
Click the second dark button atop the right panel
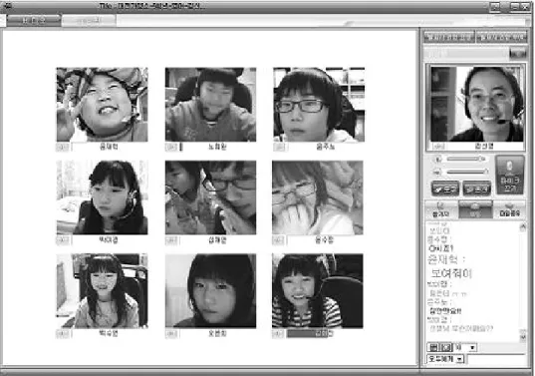pos(501,37)
